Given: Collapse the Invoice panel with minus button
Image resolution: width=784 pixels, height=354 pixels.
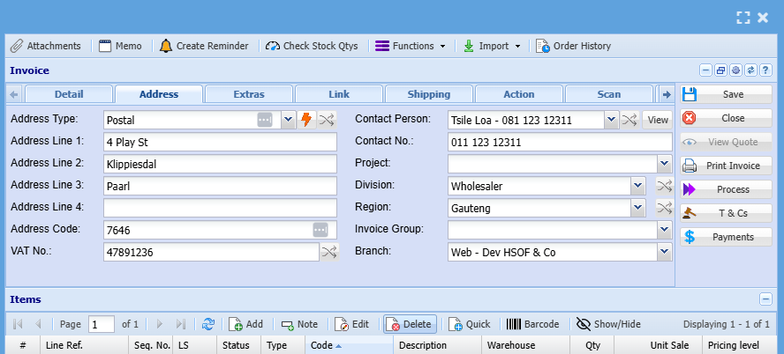Looking at the screenshot, I should coord(706,70).
